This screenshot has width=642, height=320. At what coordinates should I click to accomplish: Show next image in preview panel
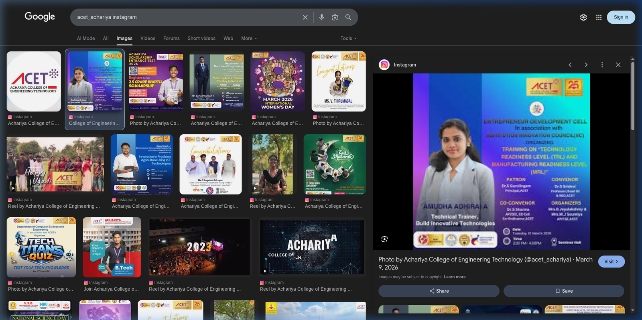coord(586,65)
